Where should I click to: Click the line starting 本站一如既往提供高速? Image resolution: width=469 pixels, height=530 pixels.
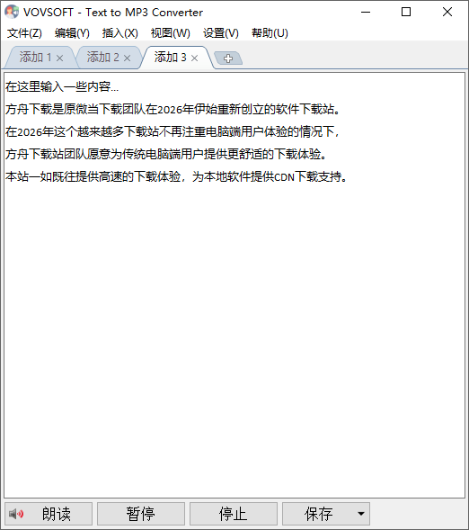point(176,176)
